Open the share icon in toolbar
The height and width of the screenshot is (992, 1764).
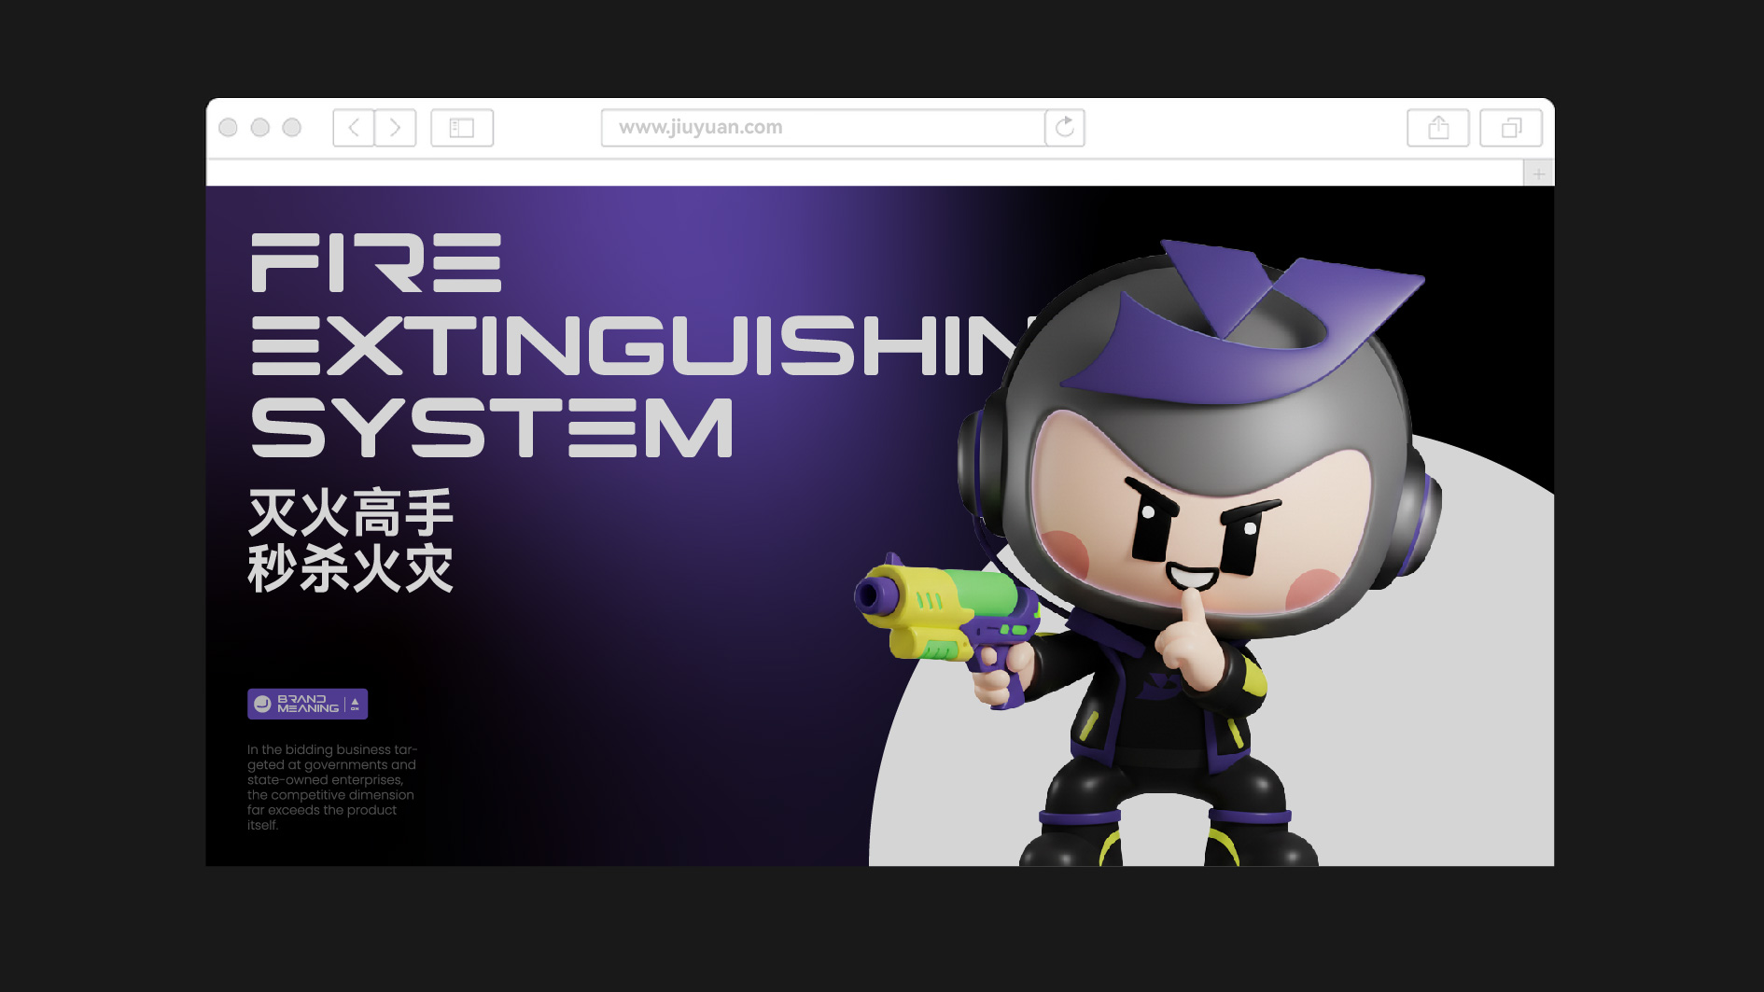(1438, 128)
